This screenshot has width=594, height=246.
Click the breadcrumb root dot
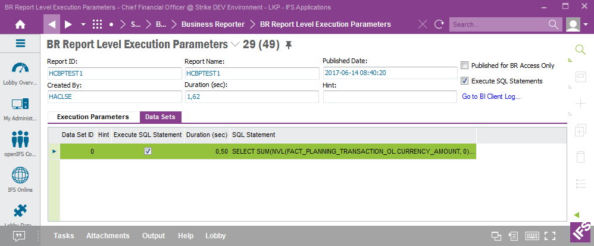[111, 24]
